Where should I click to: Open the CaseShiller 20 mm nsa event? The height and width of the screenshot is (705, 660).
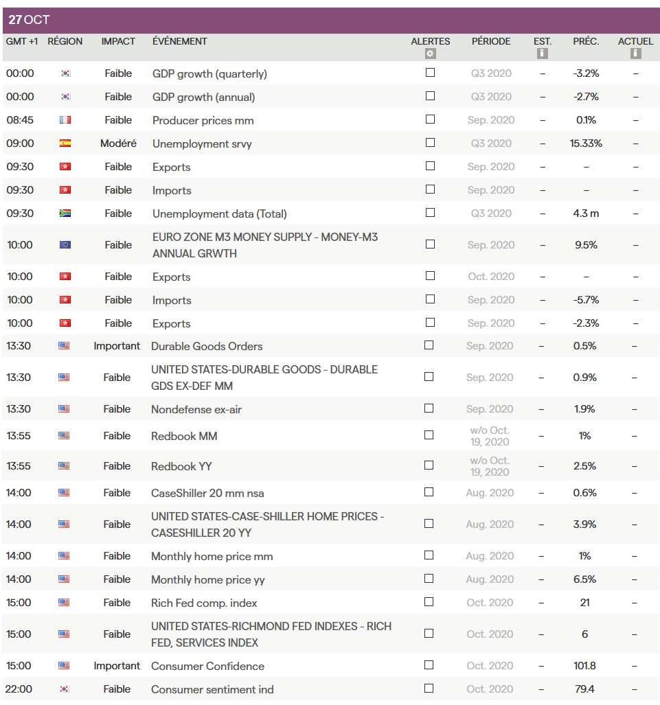207,494
